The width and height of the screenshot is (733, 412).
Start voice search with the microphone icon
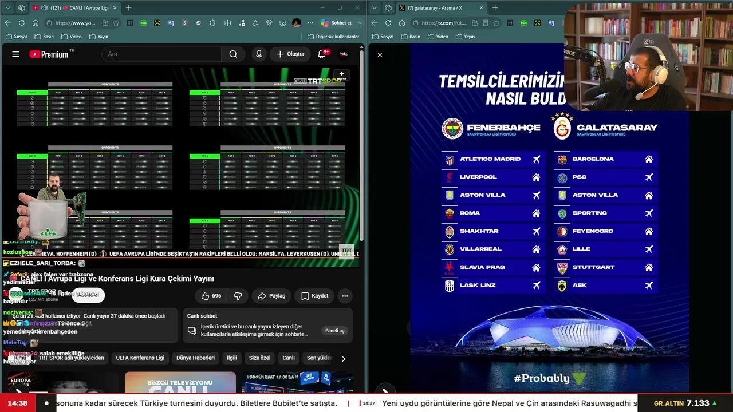[x=259, y=54]
